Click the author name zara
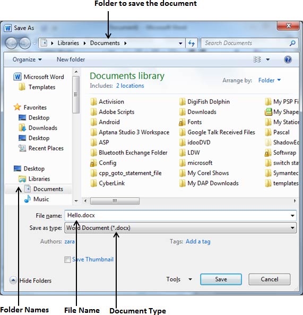The image size is (303, 315). tap(70, 242)
